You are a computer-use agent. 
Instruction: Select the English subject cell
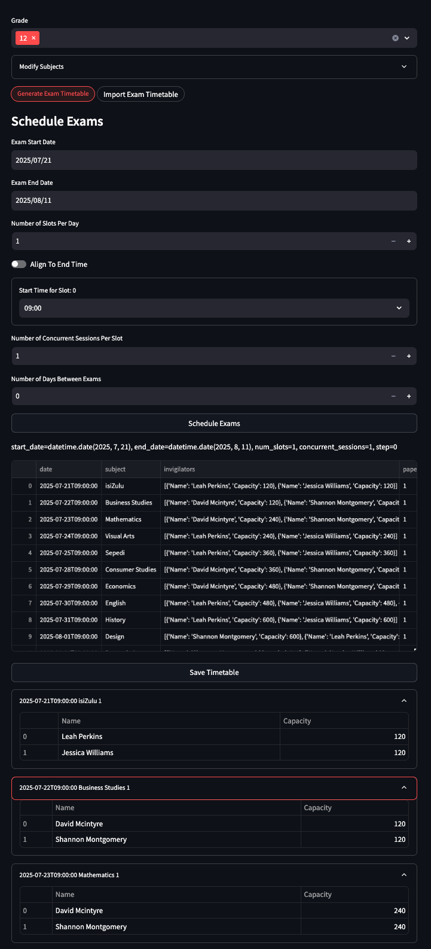tap(131, 603)
